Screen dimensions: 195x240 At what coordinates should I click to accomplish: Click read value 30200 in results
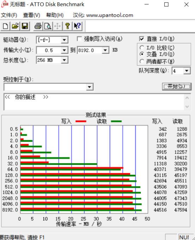181,164
